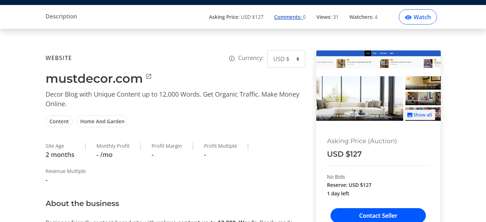The height and width of the screenshot is (222, 486).
Task: Click the 'Asking Price: USD $127' header text
Action: click(x=236, y=17)
